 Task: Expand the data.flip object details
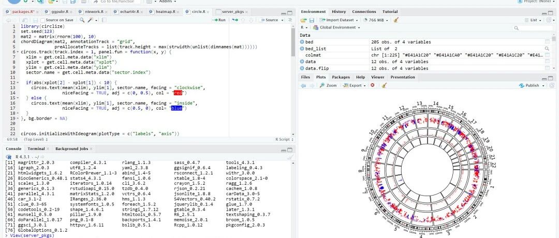[x=302, y=68]
